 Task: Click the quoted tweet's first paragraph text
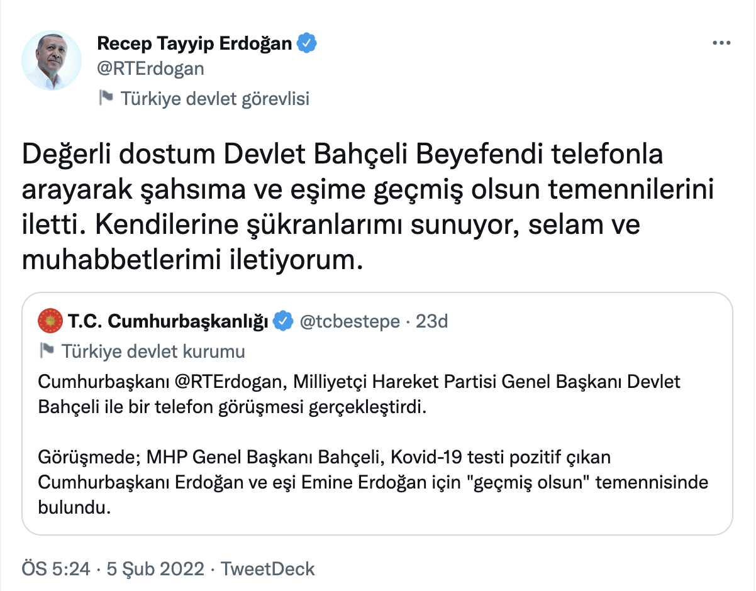360,394
